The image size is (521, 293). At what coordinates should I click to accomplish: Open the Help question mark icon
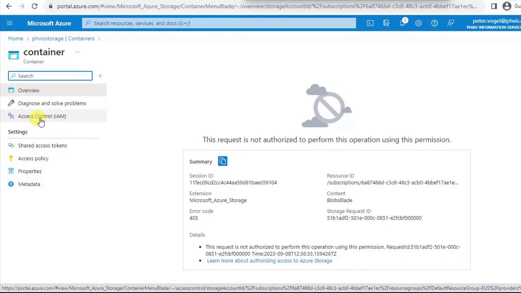435,23
